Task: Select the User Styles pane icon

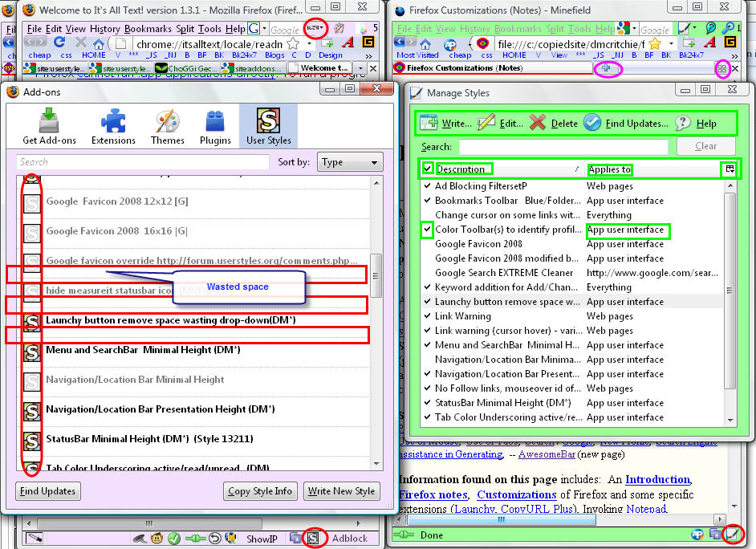Action: 269,126
